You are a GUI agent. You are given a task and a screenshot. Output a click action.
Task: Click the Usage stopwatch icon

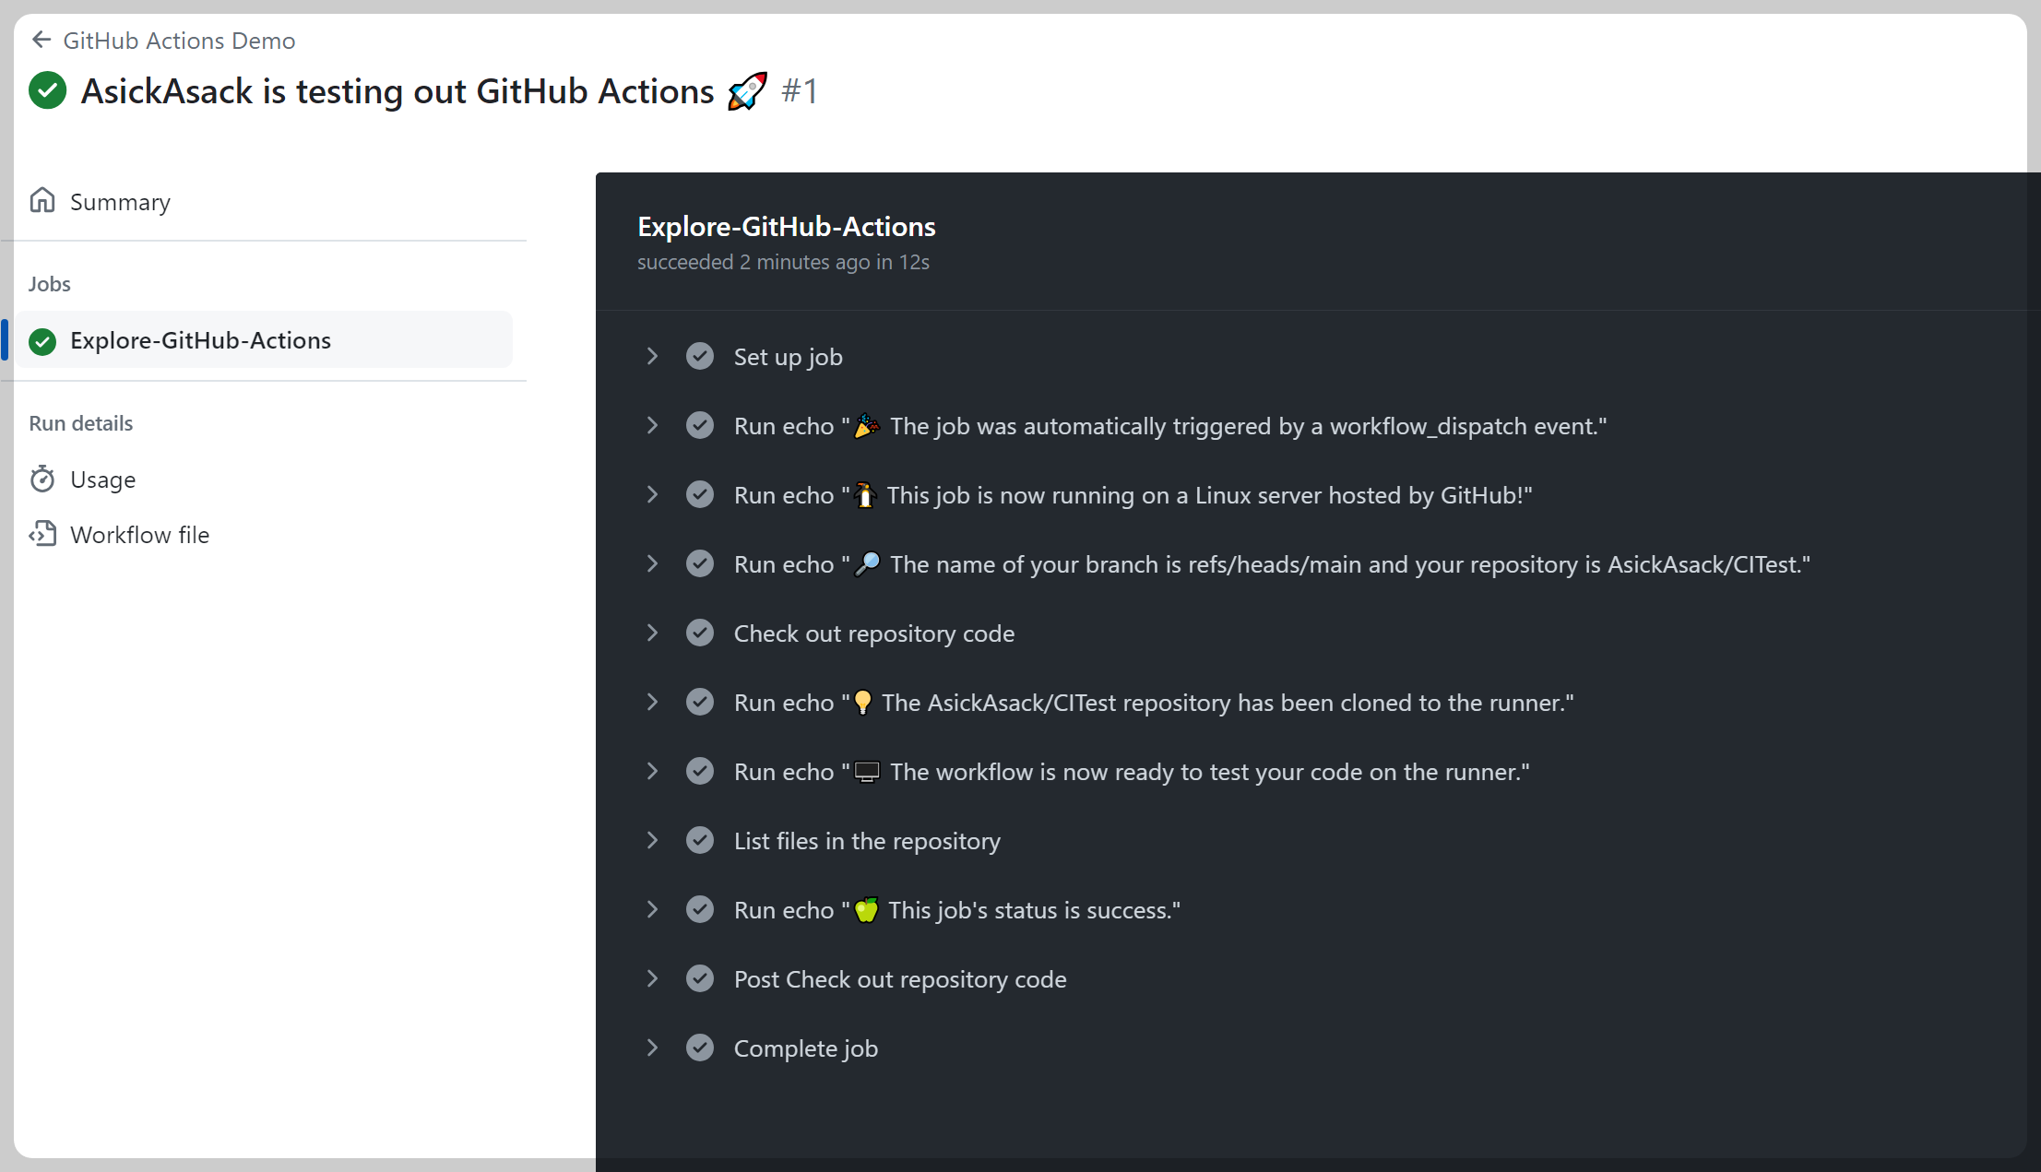42,479
